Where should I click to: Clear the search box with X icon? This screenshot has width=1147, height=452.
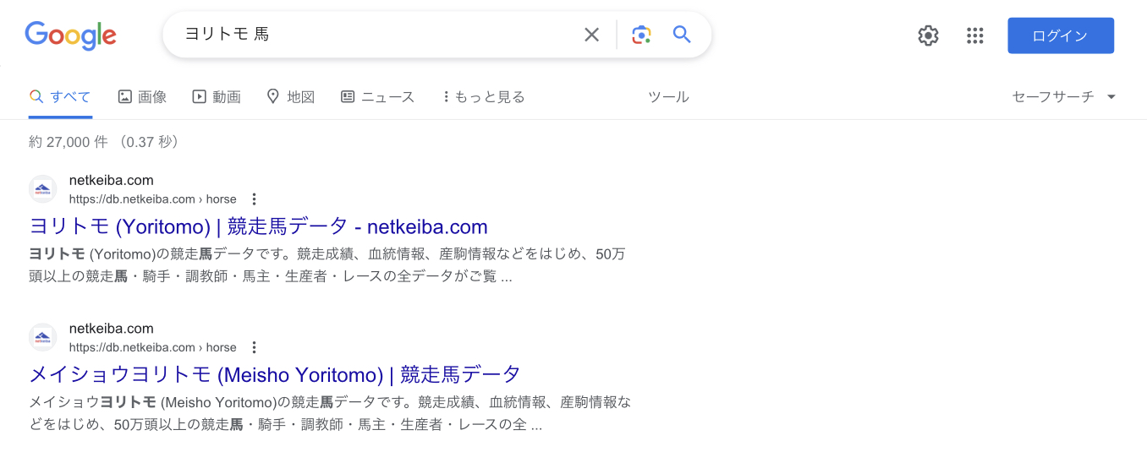point(591,35)
